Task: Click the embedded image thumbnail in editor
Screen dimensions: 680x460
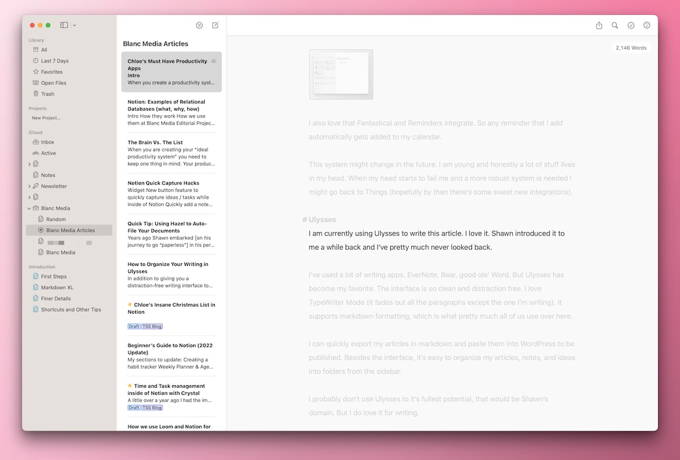Action: 341,74
